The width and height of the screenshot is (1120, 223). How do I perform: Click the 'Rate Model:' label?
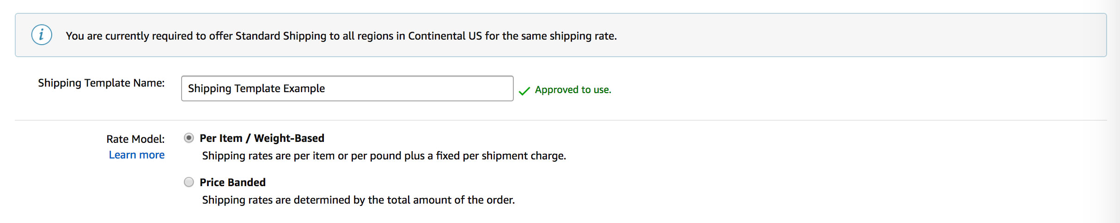pyautogui.click(x=135, y=139)
